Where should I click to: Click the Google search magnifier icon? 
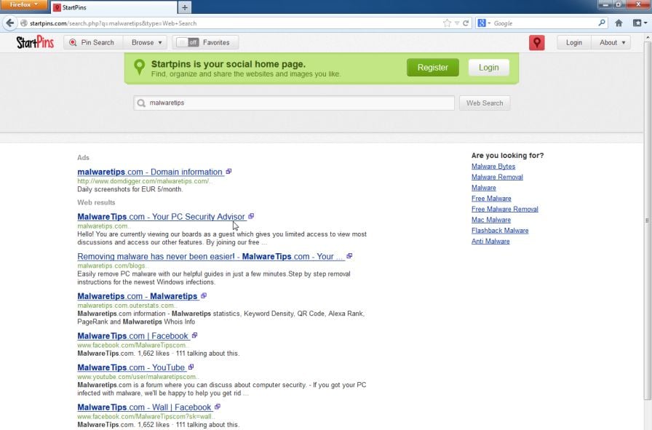(x=602, y=23)
